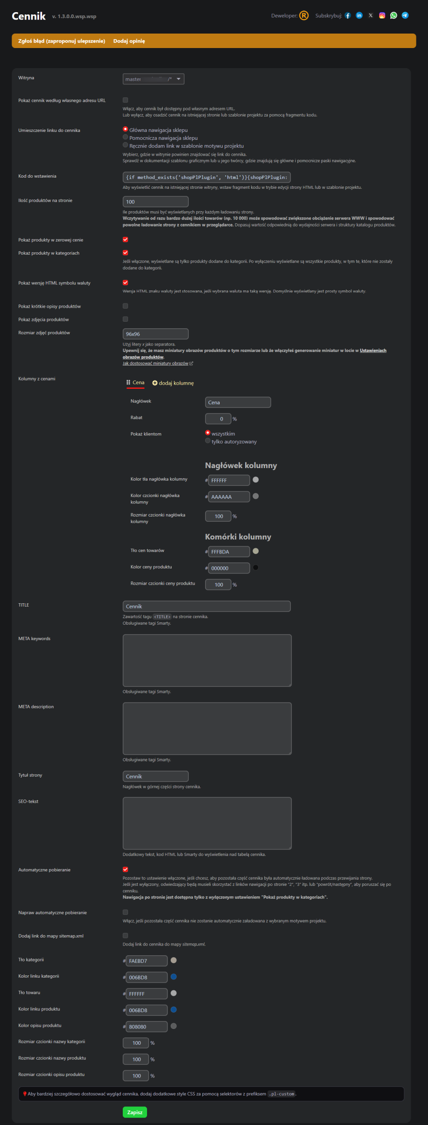This screenshot has width=428, height=1125.
Task: Click color swatch next to 'Tło cen towarów'
Action: [255, 551]
